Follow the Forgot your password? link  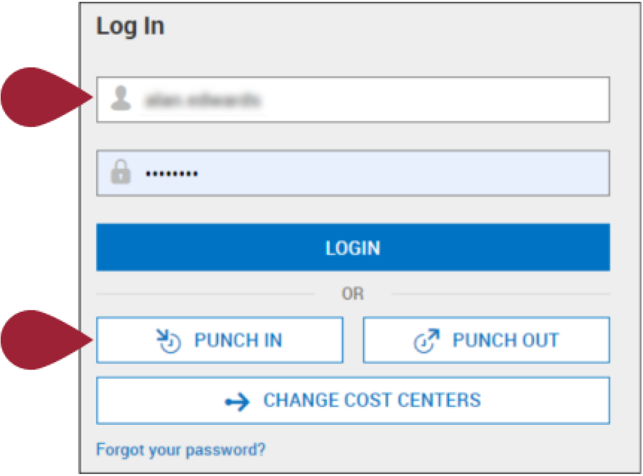click(181, 450)
